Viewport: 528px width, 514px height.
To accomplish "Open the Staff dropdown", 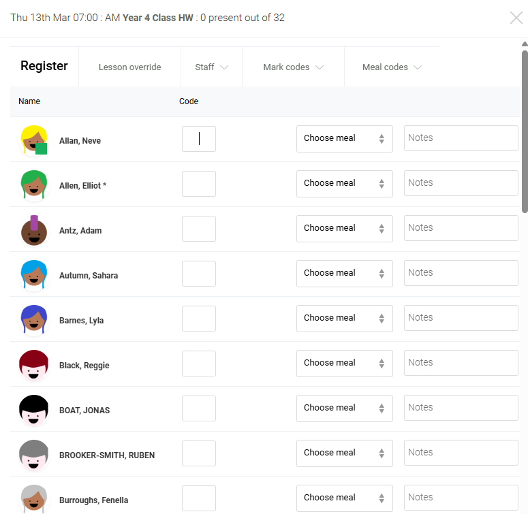I will (211, 67).
